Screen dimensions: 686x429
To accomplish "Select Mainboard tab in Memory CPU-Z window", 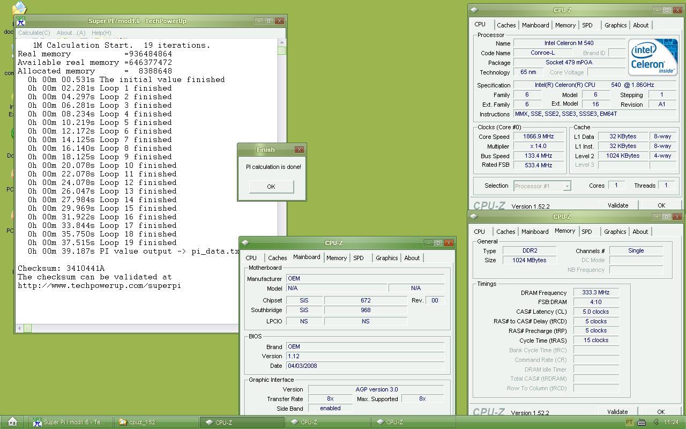I will click(535, 232).
